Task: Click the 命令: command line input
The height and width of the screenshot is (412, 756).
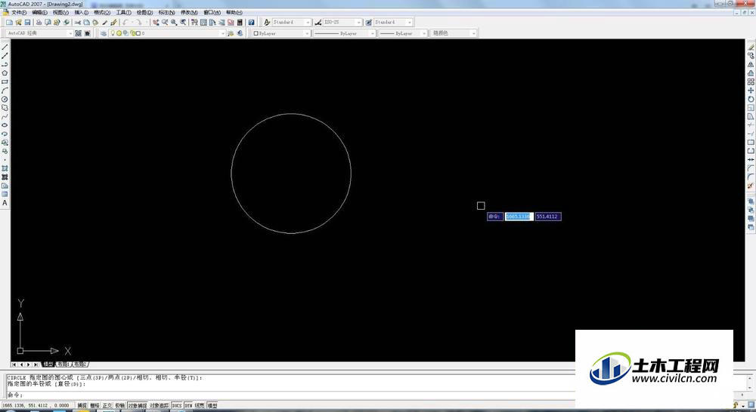Action: 290,395
